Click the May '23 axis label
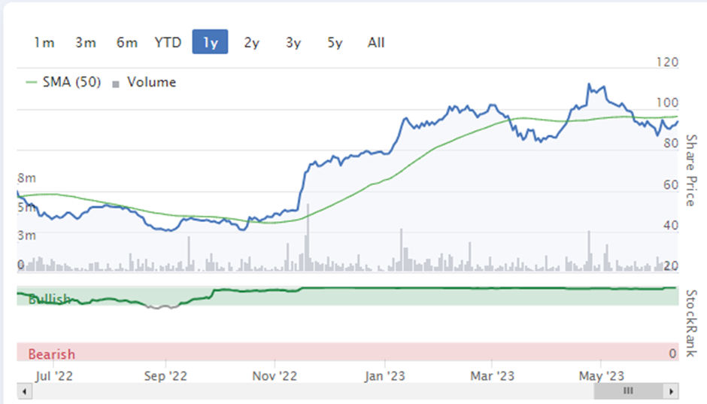Viewport: 707px width, 404px height. coord(601,375)
